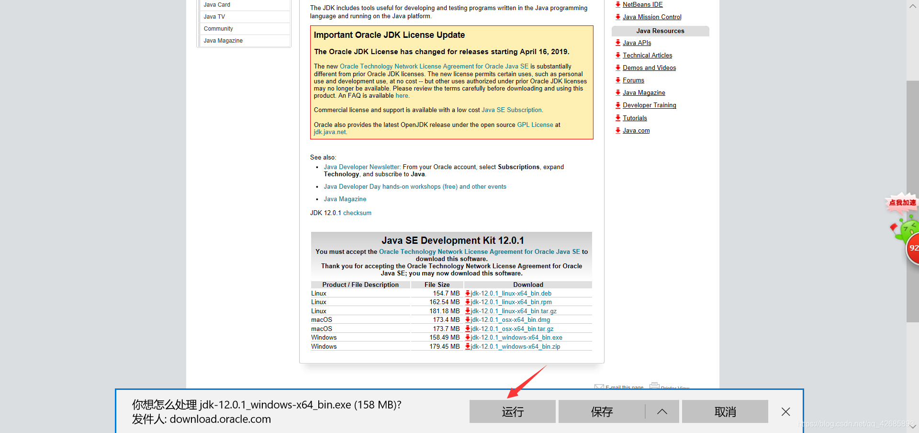Click the red 92 speed ball badge
The width and height of the screenshot is (919, 433).
tap(913, 248)
